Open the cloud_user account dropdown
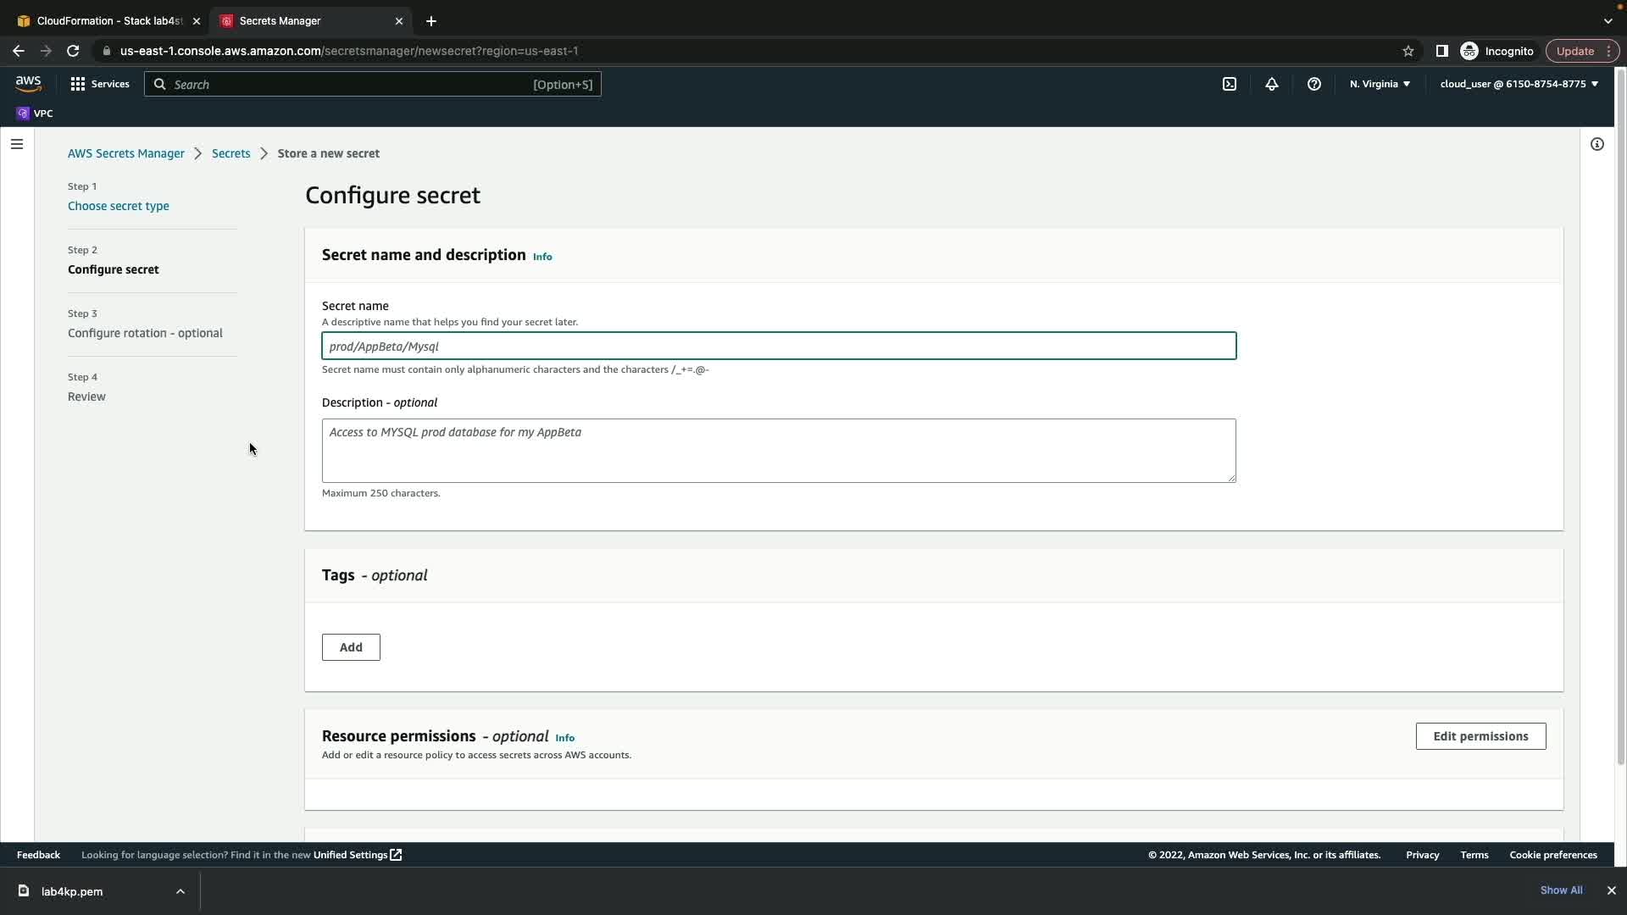This screenshot has width=1627, height=915. (x=1519, y=84)
